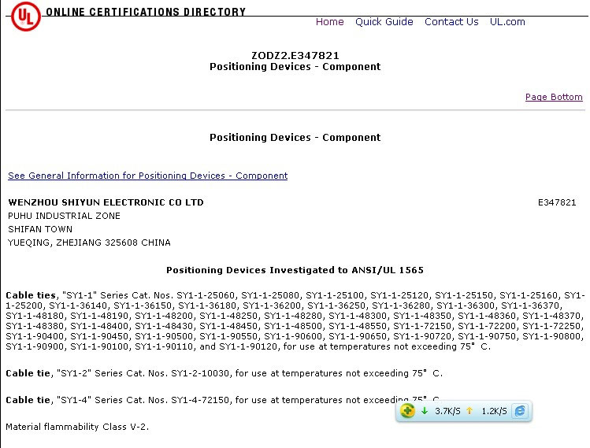This screenshot has width=590, height=448.
Task: Click the 3.7K/S download speed readout
Action: pos(447,411)
